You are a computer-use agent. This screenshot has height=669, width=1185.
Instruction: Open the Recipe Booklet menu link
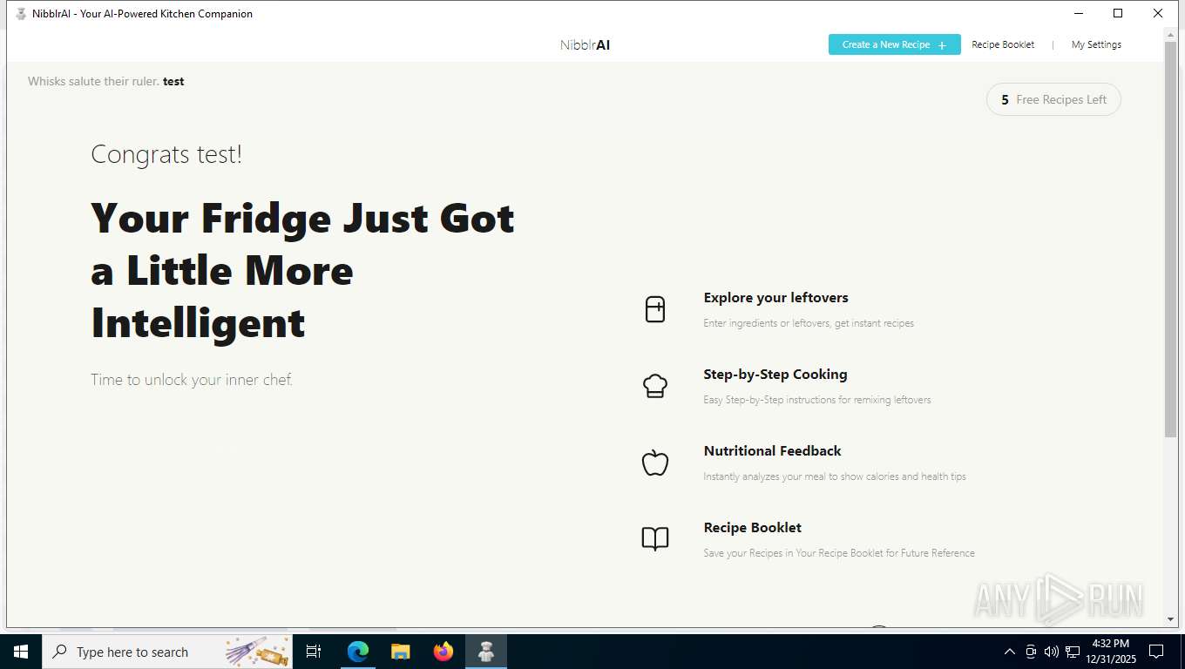[1003, 44]
